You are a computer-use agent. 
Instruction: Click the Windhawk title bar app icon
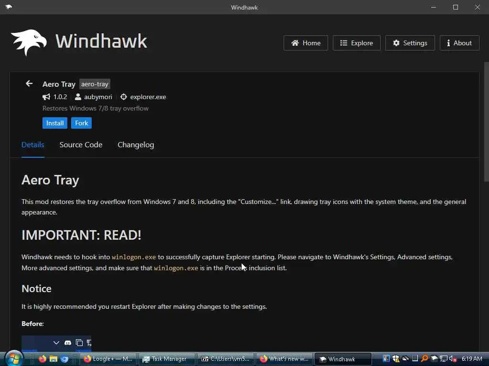click(9, 7)
